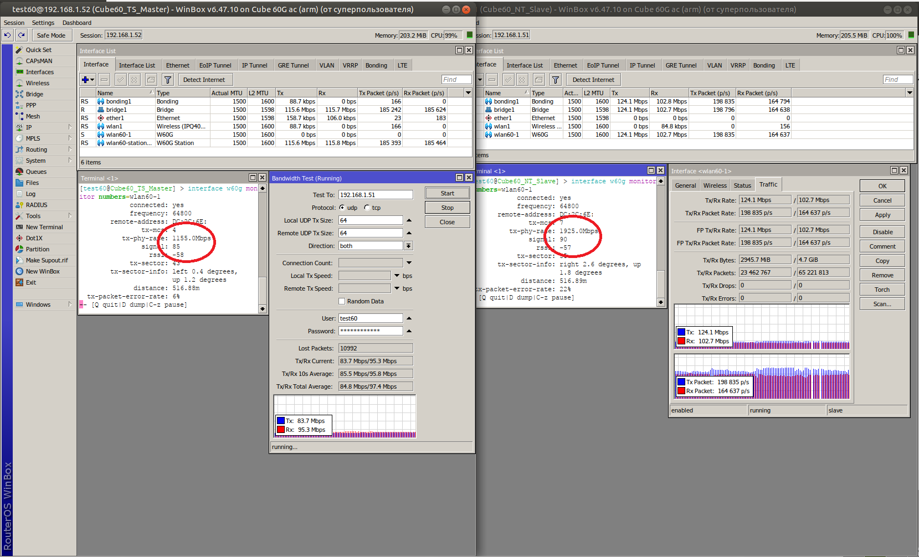Screen dimensions: 919x557
Task: Click the Find field in Master Interface List
Action: click(456, 80)
